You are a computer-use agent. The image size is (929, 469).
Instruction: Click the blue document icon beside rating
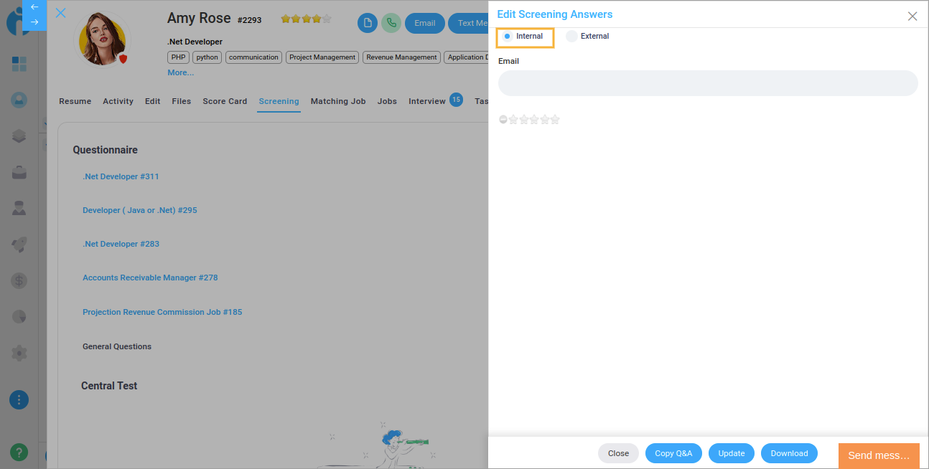click(368, 23)
